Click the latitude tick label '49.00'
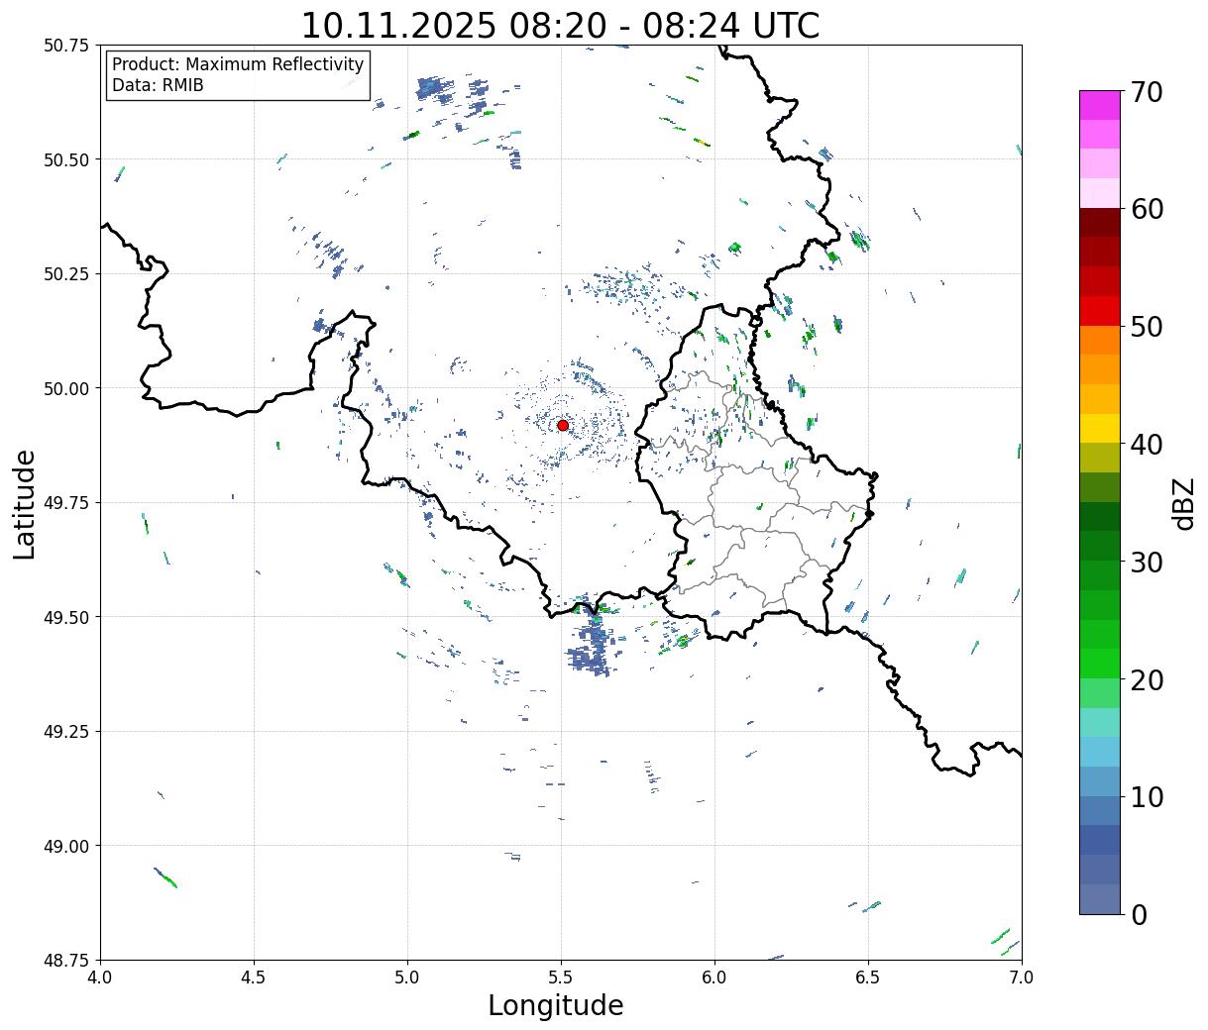The width and height of the screenshot is (1208, 1030). click(67, 846)
